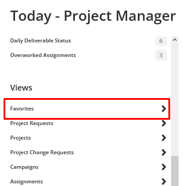Click the count badge showing 3
Screen dimensions: 183x186
[x=161, y=55]
